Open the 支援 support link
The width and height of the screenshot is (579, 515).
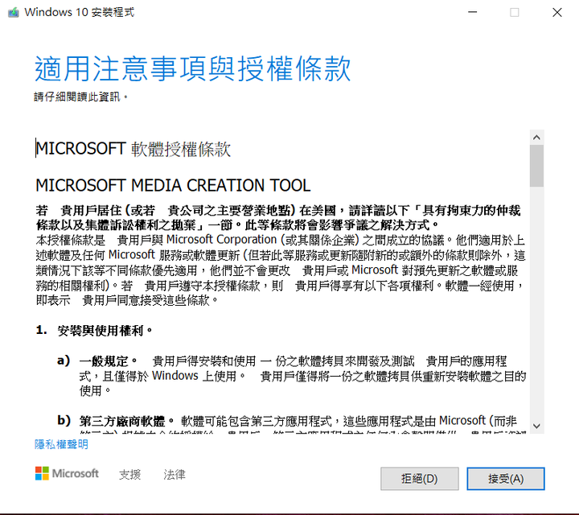click(x=129, y=474)
